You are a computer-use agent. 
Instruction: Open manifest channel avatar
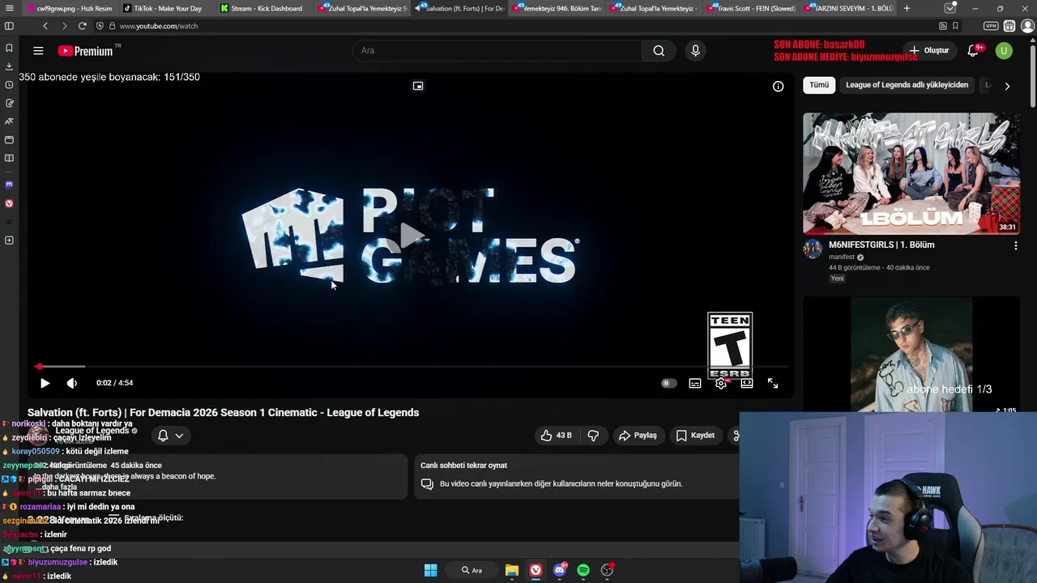pos(813,249)
